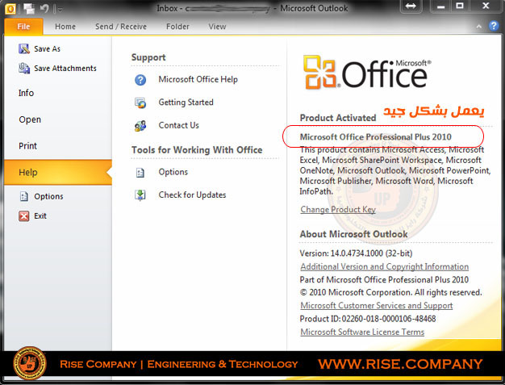Switch to the Home tab
This screenshot has width=505, height=385.
tap(65, 27)
